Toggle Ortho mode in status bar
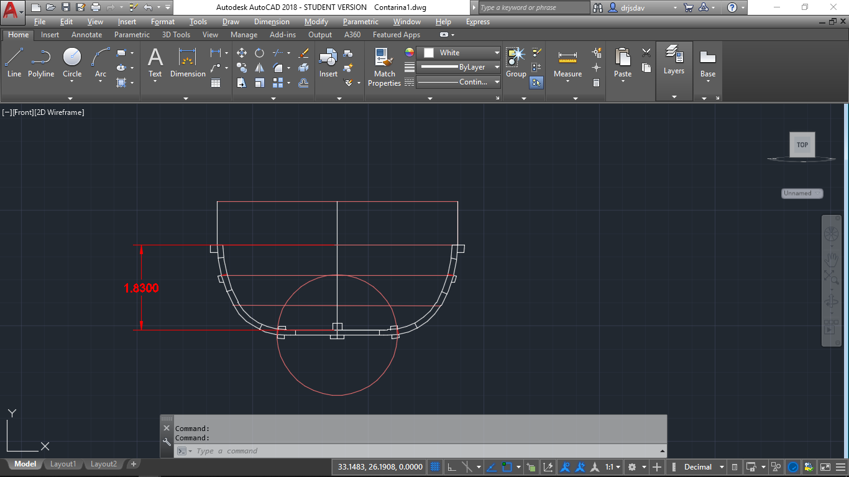Image resolution: width=849 pixels, height=477 pixels. 452,467
